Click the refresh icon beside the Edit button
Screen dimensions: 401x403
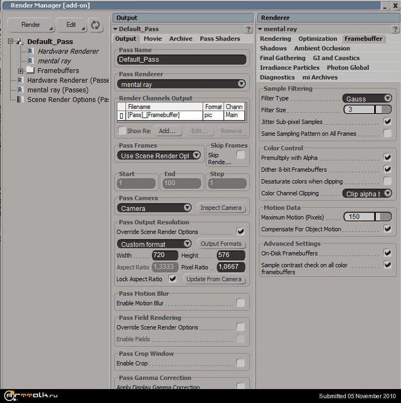pyautogui.click(x=96, y=25)
